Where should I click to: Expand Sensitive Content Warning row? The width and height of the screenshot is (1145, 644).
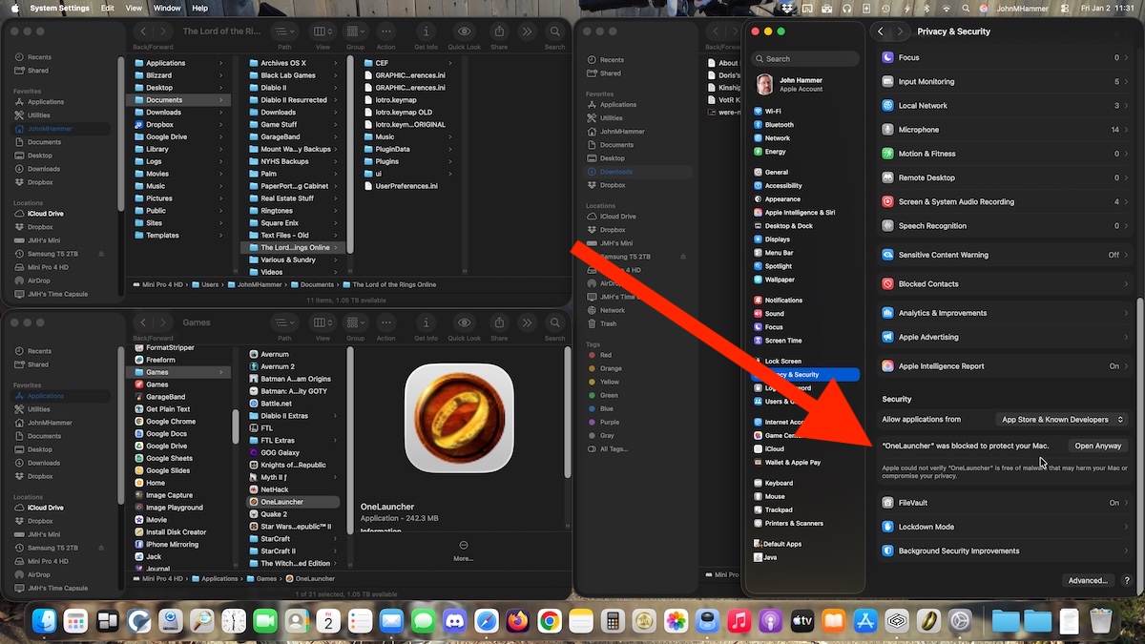click(1005, 255)
